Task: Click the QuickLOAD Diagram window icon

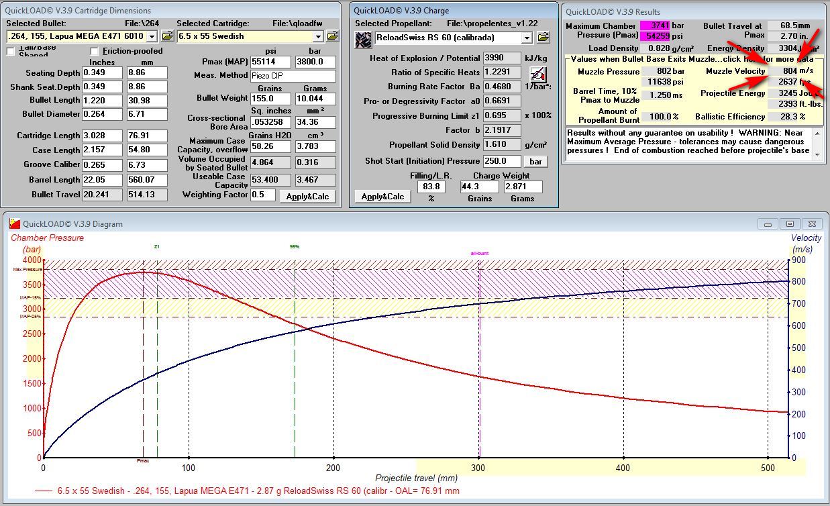Action: click(x=14, y=224)
